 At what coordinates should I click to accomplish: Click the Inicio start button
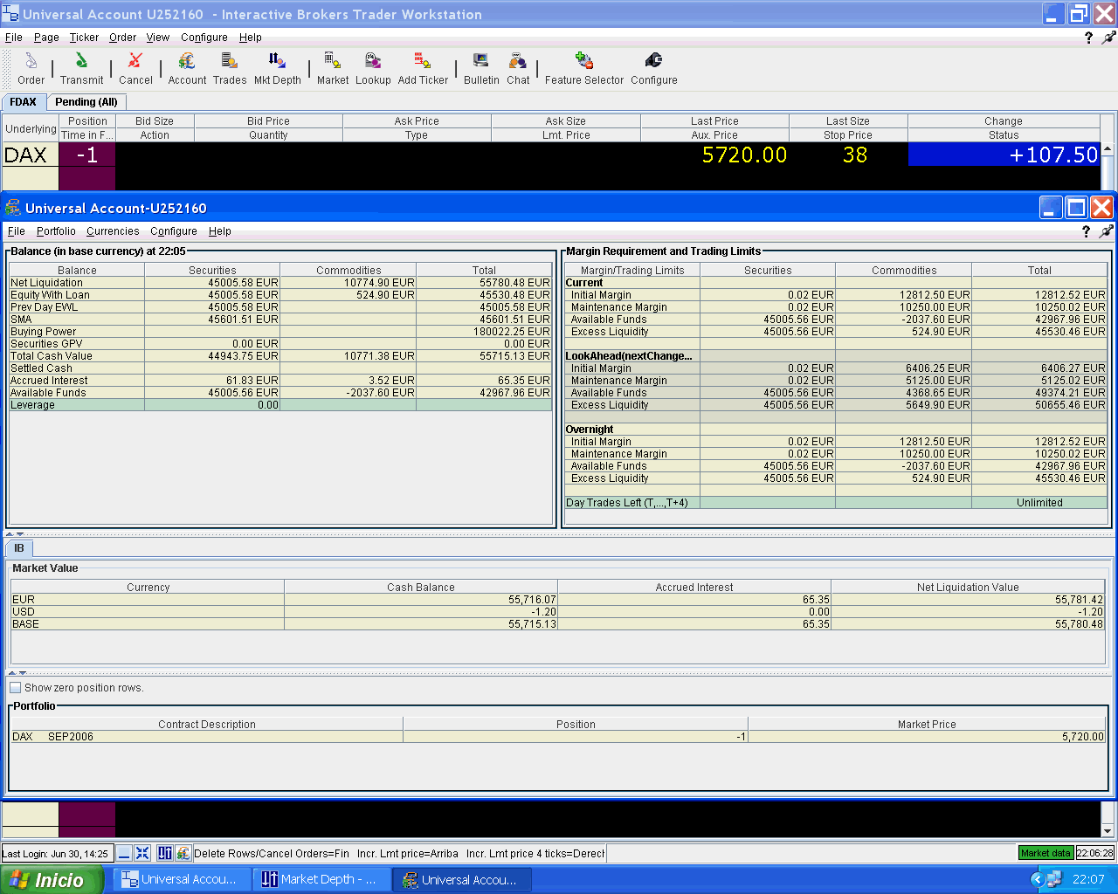click(x=51, y=880)
